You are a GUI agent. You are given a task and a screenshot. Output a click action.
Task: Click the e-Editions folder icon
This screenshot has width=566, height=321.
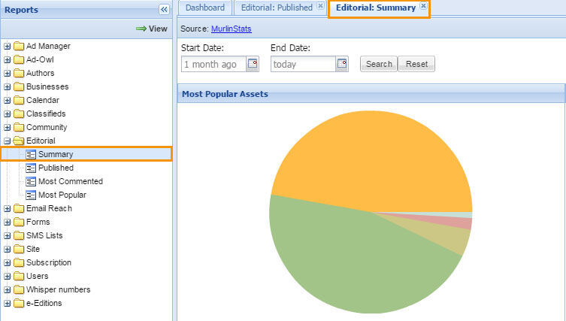(x=19, y=303)
